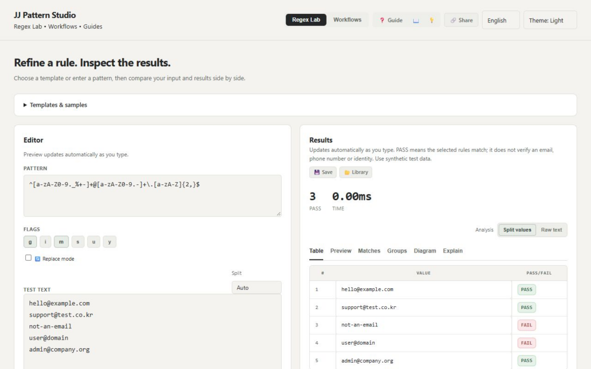Open the English language dropdown
Screen dimensions: 591x369
click(501, 20)
